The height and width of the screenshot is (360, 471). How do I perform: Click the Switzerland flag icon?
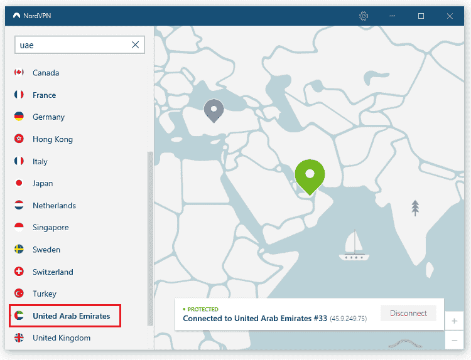click(19, 272)
